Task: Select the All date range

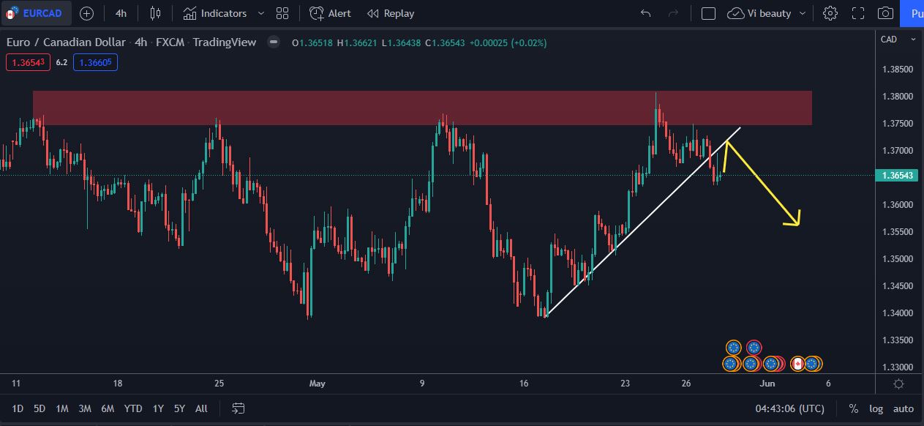Action: (x=201, y=408)
